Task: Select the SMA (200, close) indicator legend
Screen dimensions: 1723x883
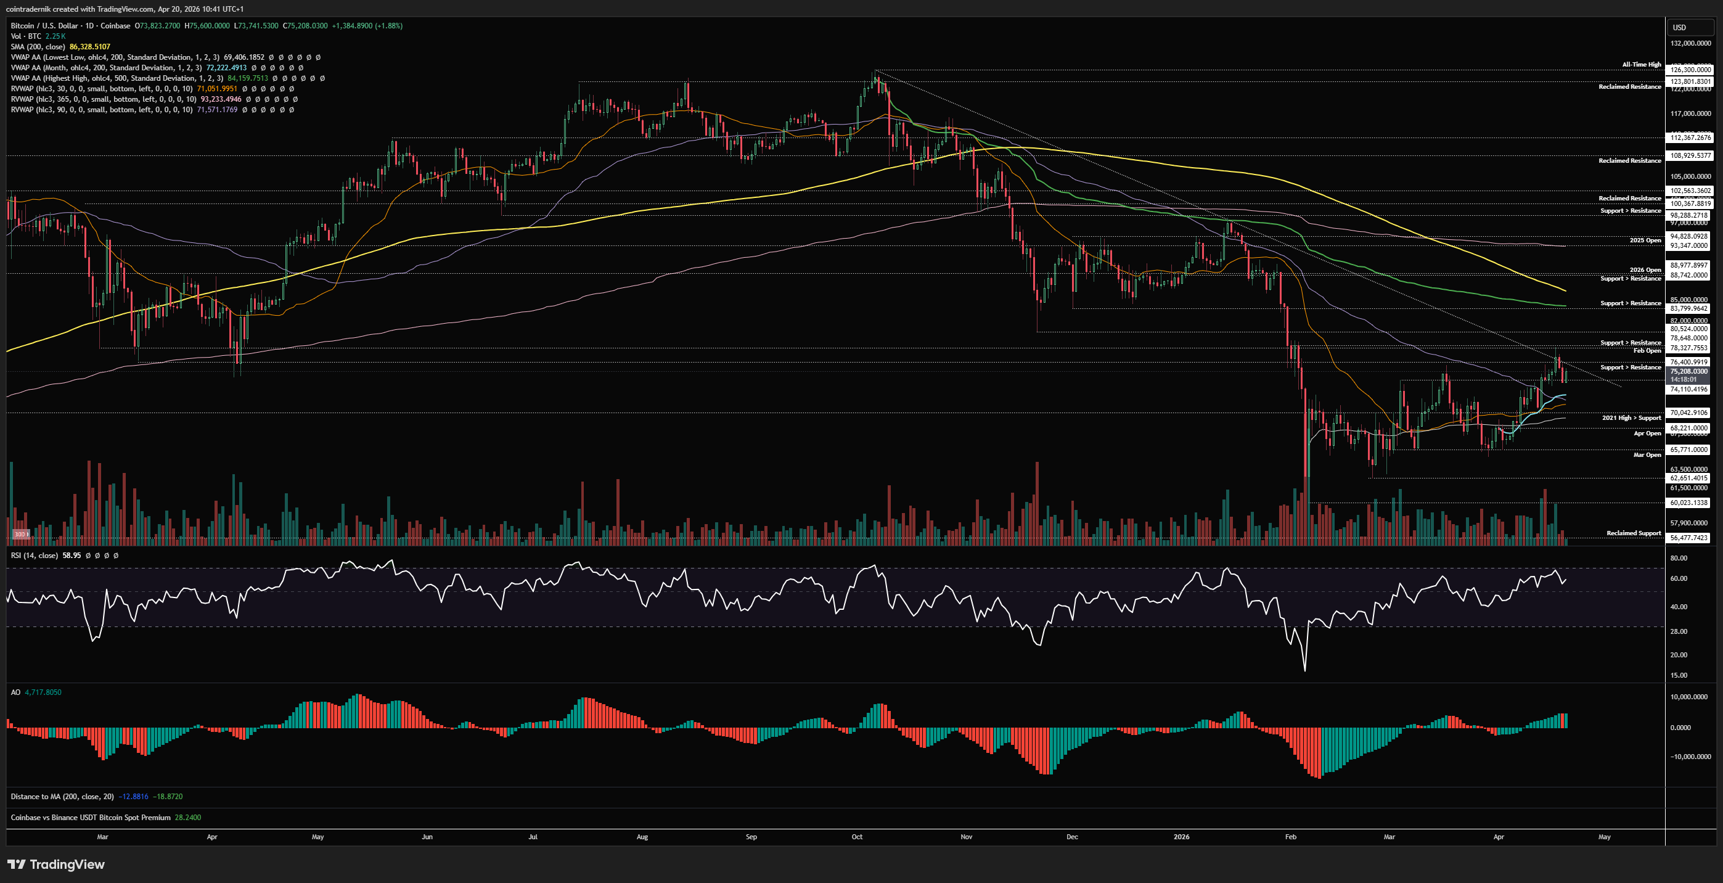Action: point(38,47)
